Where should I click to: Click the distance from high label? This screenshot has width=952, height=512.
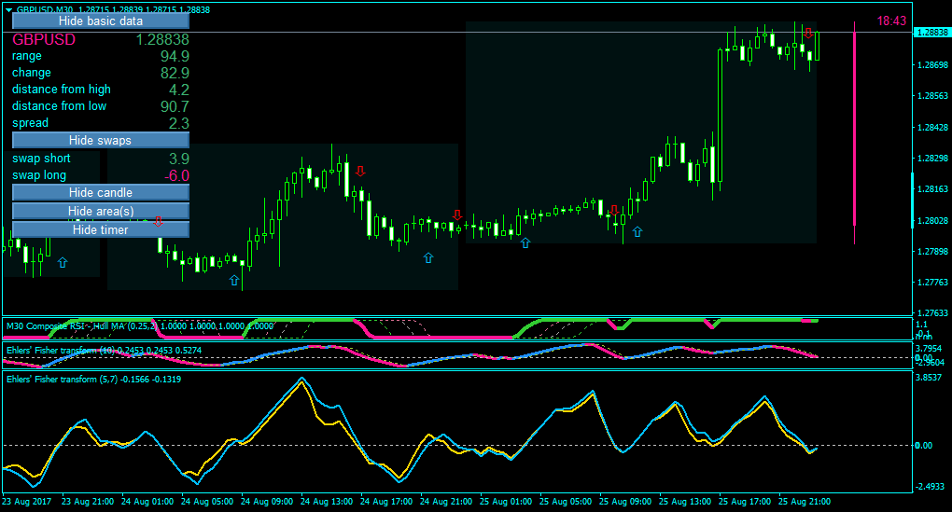[62, 90]
